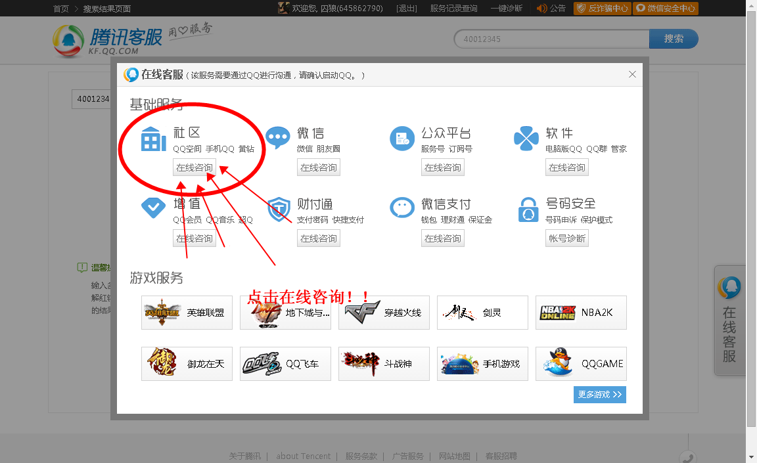Click the scrollbar down arrow
757x463 pixels.
click(x=751, y=456)
